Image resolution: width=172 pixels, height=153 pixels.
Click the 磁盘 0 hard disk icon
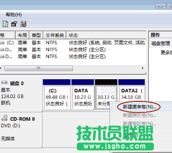coord(4,82)
